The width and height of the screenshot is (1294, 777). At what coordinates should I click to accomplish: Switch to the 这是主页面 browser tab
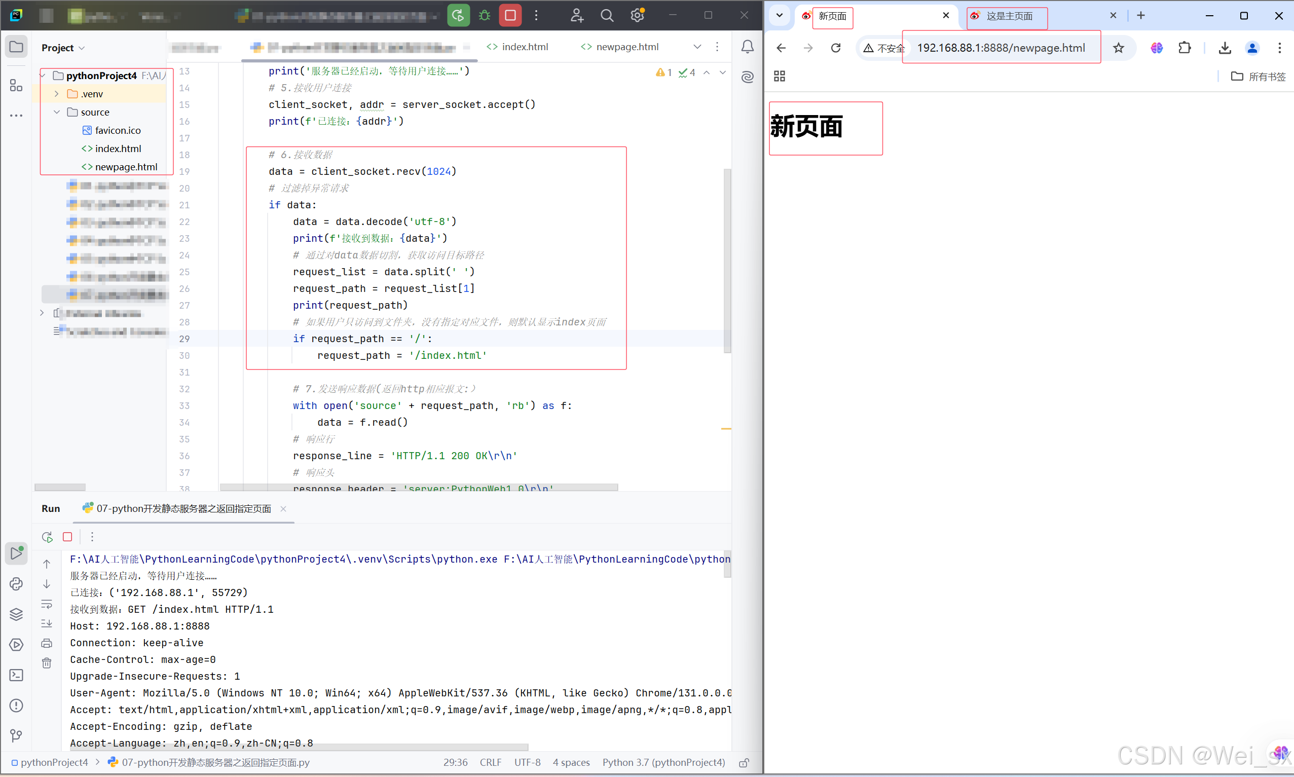click(x=1009, y=16)
